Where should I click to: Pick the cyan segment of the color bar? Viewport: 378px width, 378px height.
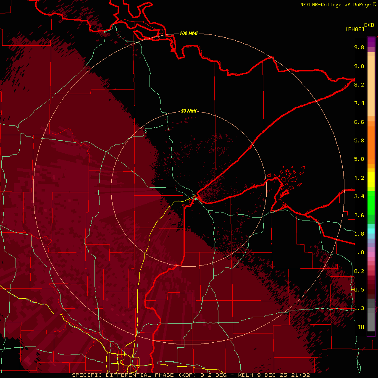pos(371,231)
